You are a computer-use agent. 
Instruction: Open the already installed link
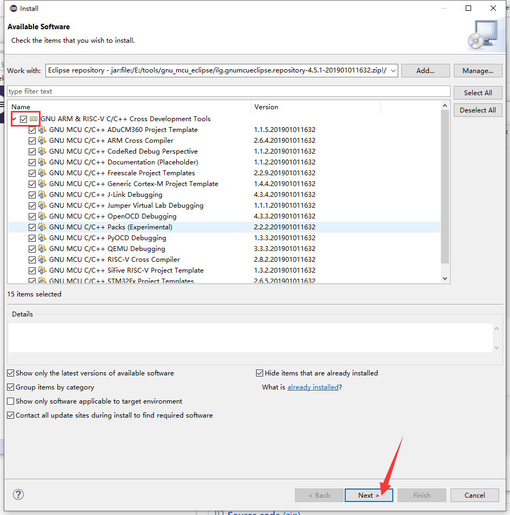point(313,387)
